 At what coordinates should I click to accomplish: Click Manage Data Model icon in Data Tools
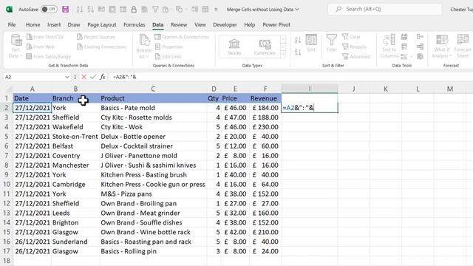click(420, 56)
